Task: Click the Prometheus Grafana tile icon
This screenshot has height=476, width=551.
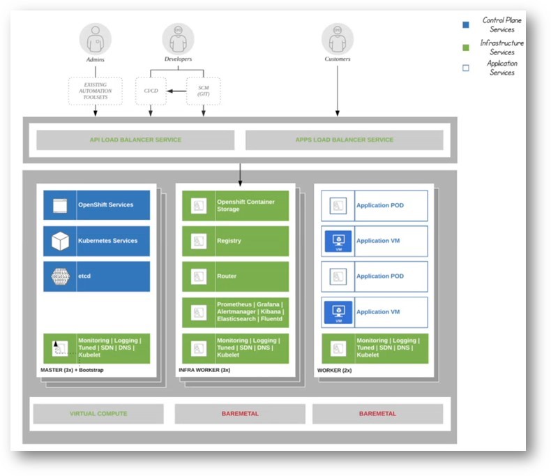Action: [x=199, y=312]
